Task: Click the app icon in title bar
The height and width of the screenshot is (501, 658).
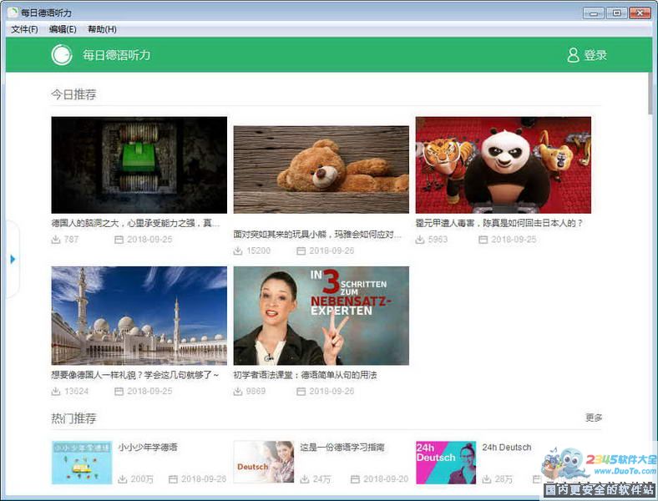Action: point(13,13)
